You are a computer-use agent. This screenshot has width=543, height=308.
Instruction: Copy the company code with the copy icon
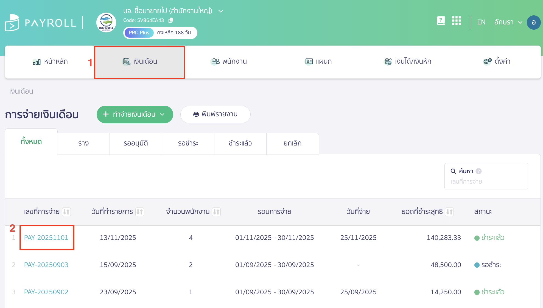click(x=171, y=20)
